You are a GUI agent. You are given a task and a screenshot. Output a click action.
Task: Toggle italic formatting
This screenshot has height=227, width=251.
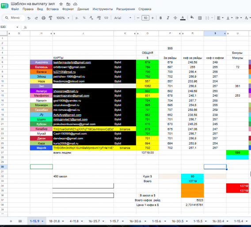(168, 18)
